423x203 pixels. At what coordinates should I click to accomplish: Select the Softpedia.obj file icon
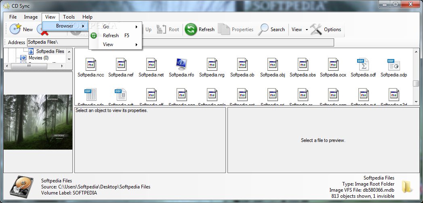pos(272,64)
